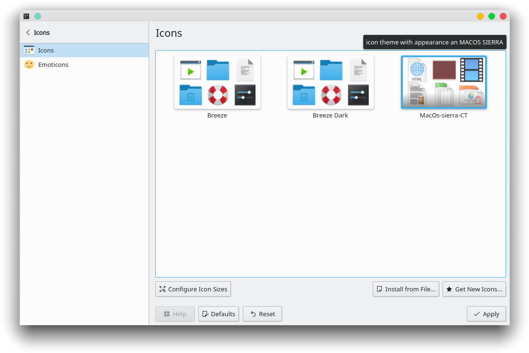Maximize window with the green button
Image resolution: width=529 pixels, height=353 pixels.
(x=492, y=16)
